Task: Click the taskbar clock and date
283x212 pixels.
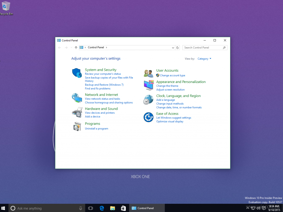Action: [x=274, y=208]
